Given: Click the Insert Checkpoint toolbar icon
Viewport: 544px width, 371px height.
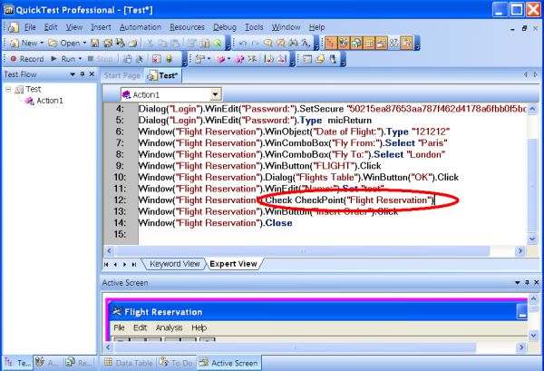Looking at the screenshot, I should click(199, 59).
